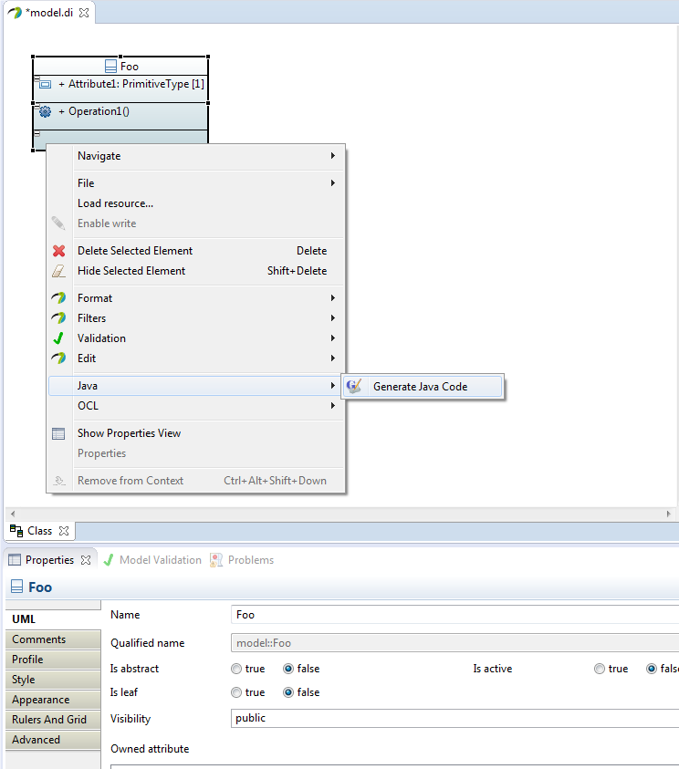Click the Name input field containing Foo
Viewport: 679px width, 769px height.
[454, 615]
